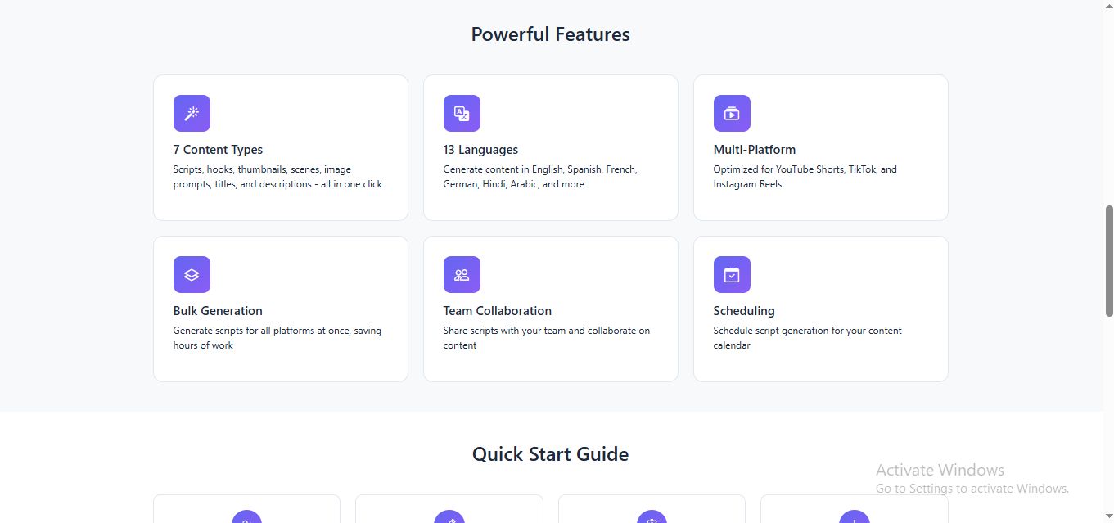Screen dimensions: 1114x523
Task: Select the people icon for Team Collaboration
Action: click(462, 274)
